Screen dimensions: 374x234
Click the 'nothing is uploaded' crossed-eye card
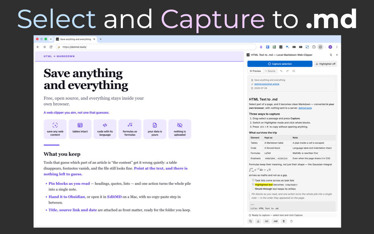tap(180, 129)
